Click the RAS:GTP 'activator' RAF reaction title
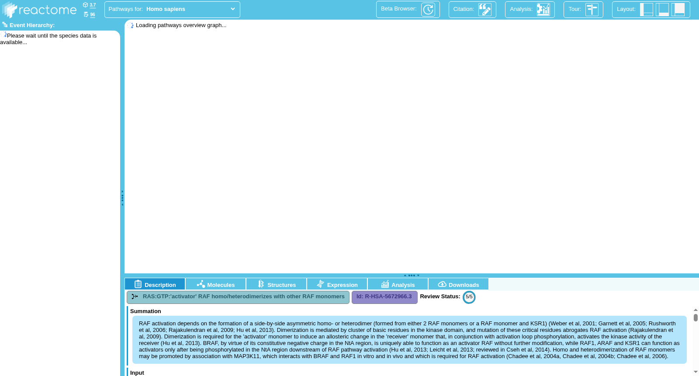Viewport: 699px width, 376px height. click(x=244, y=297)
